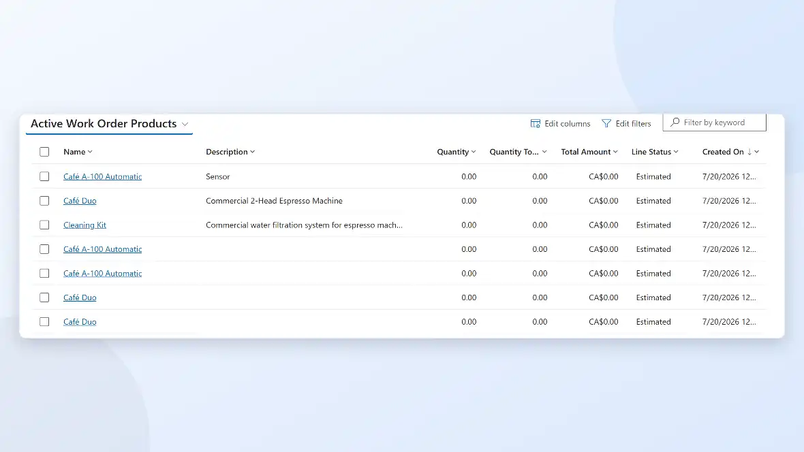Open Edit filters
Image resolution: width=804 pixels, height=452 pixels.
[x=626, y=123]
